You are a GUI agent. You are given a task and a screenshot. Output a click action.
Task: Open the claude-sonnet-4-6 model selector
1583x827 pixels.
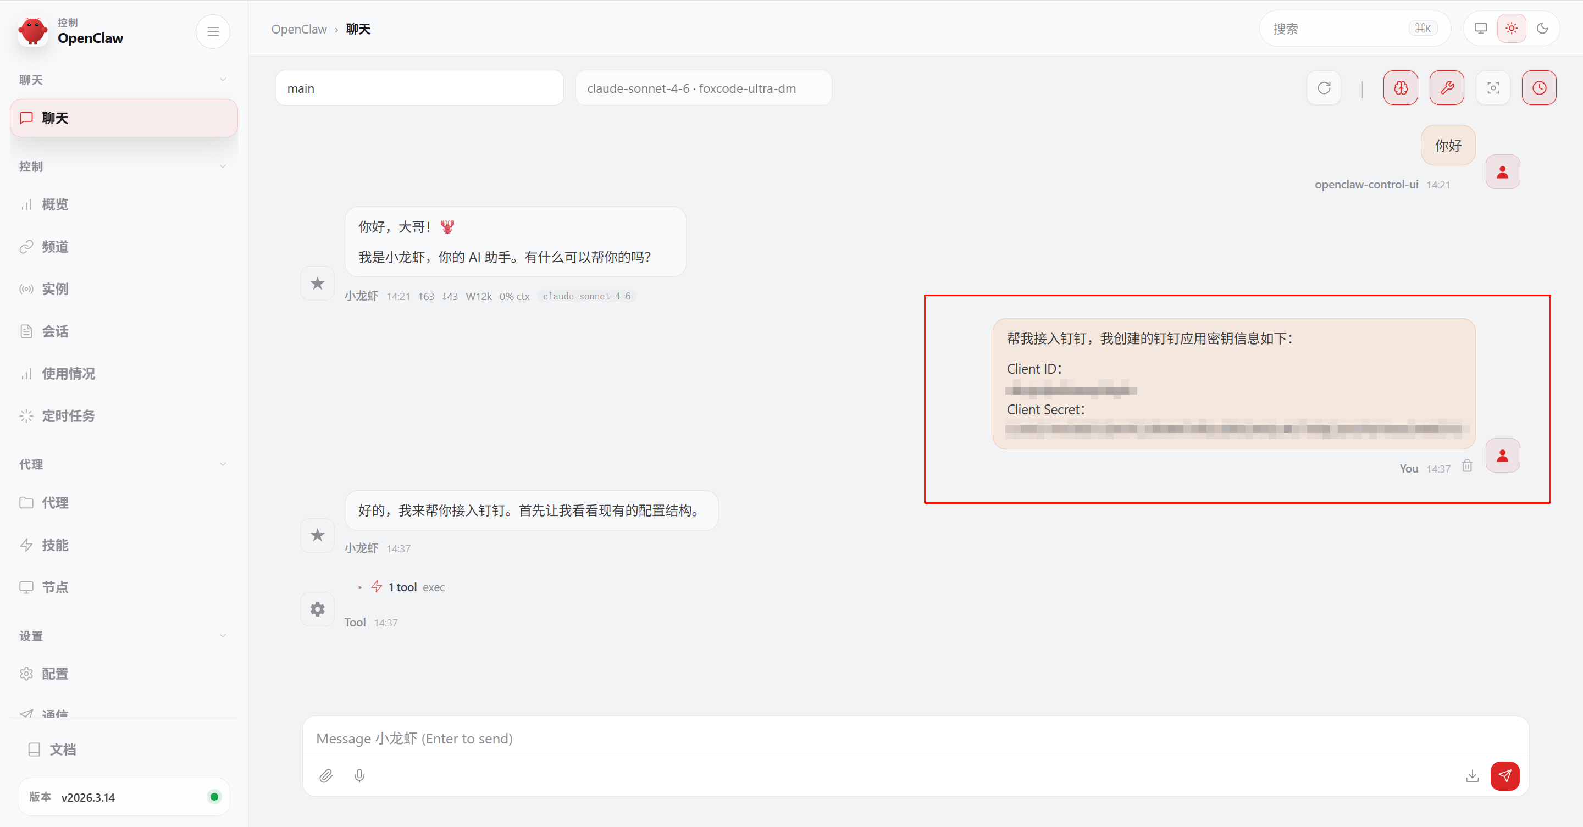pyautogui.click(x=703, y=88)
